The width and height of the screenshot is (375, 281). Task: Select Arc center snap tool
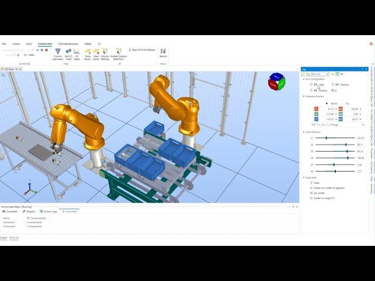(318, 193)
